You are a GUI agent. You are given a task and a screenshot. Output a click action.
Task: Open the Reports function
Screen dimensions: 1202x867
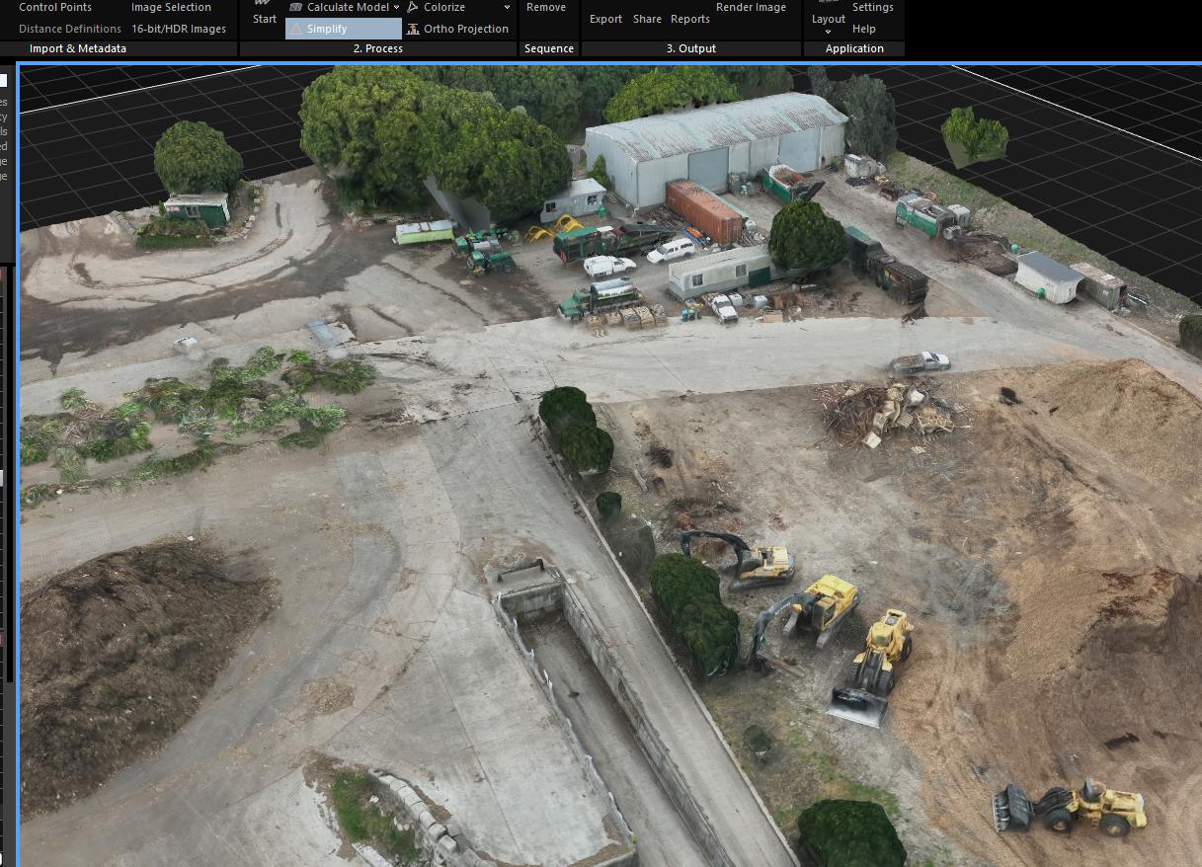pyautogui.click(x=689, y=19)
